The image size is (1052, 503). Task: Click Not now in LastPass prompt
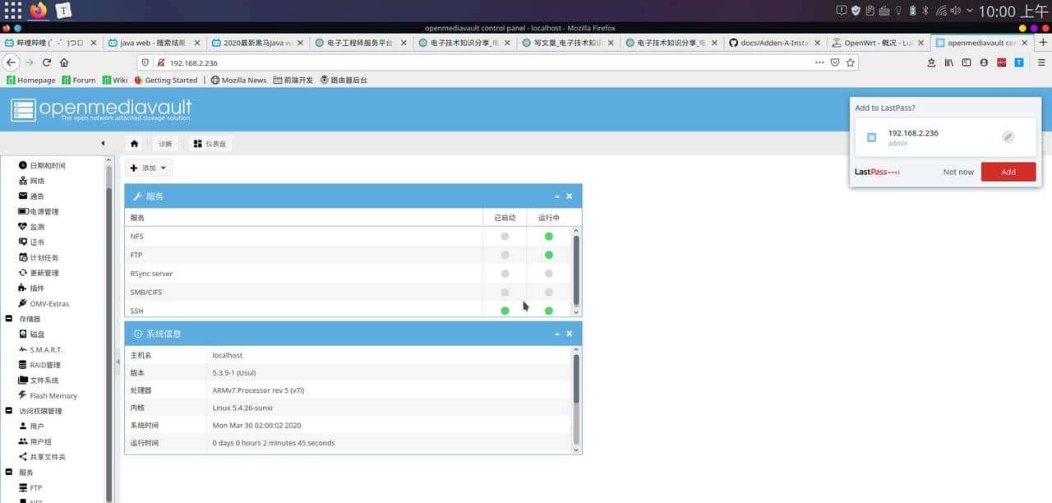tap(958, 172)
